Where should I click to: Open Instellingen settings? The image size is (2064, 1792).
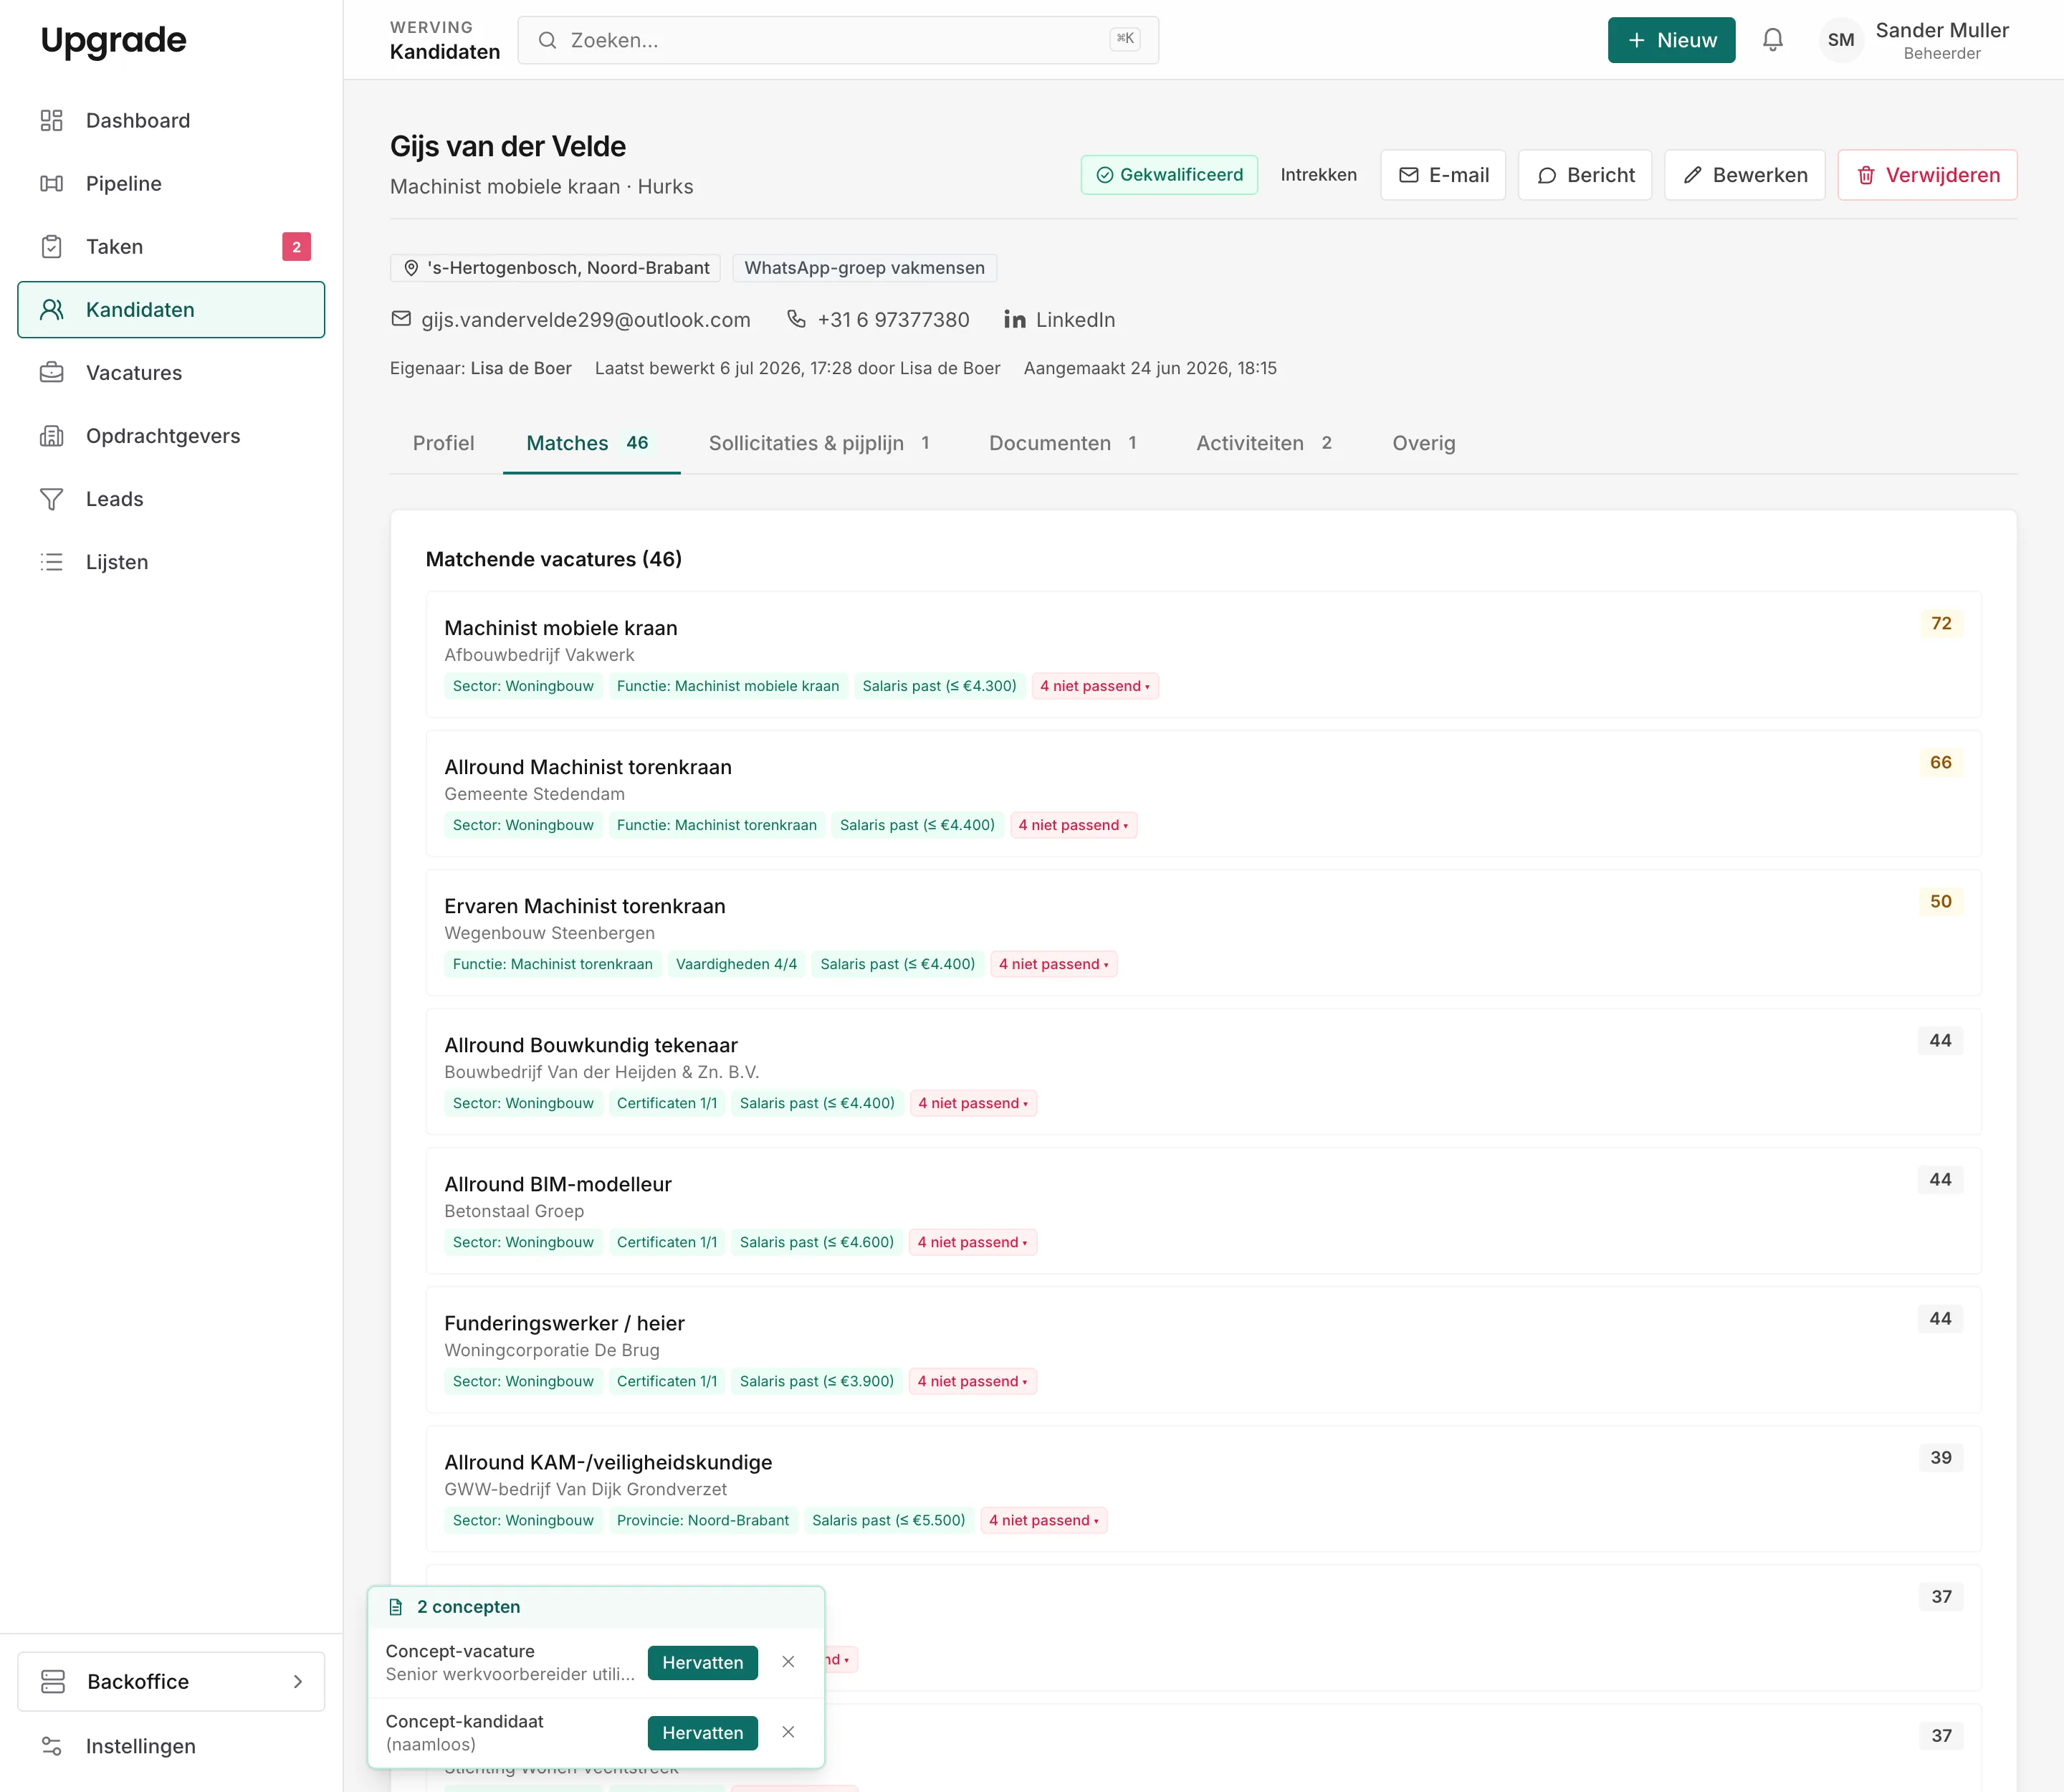click(171, 1746)
